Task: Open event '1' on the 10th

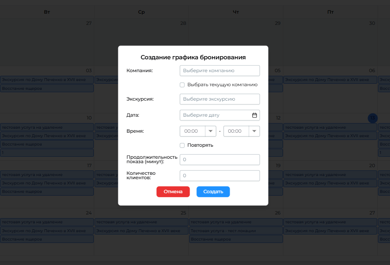Action: [46, 153]
